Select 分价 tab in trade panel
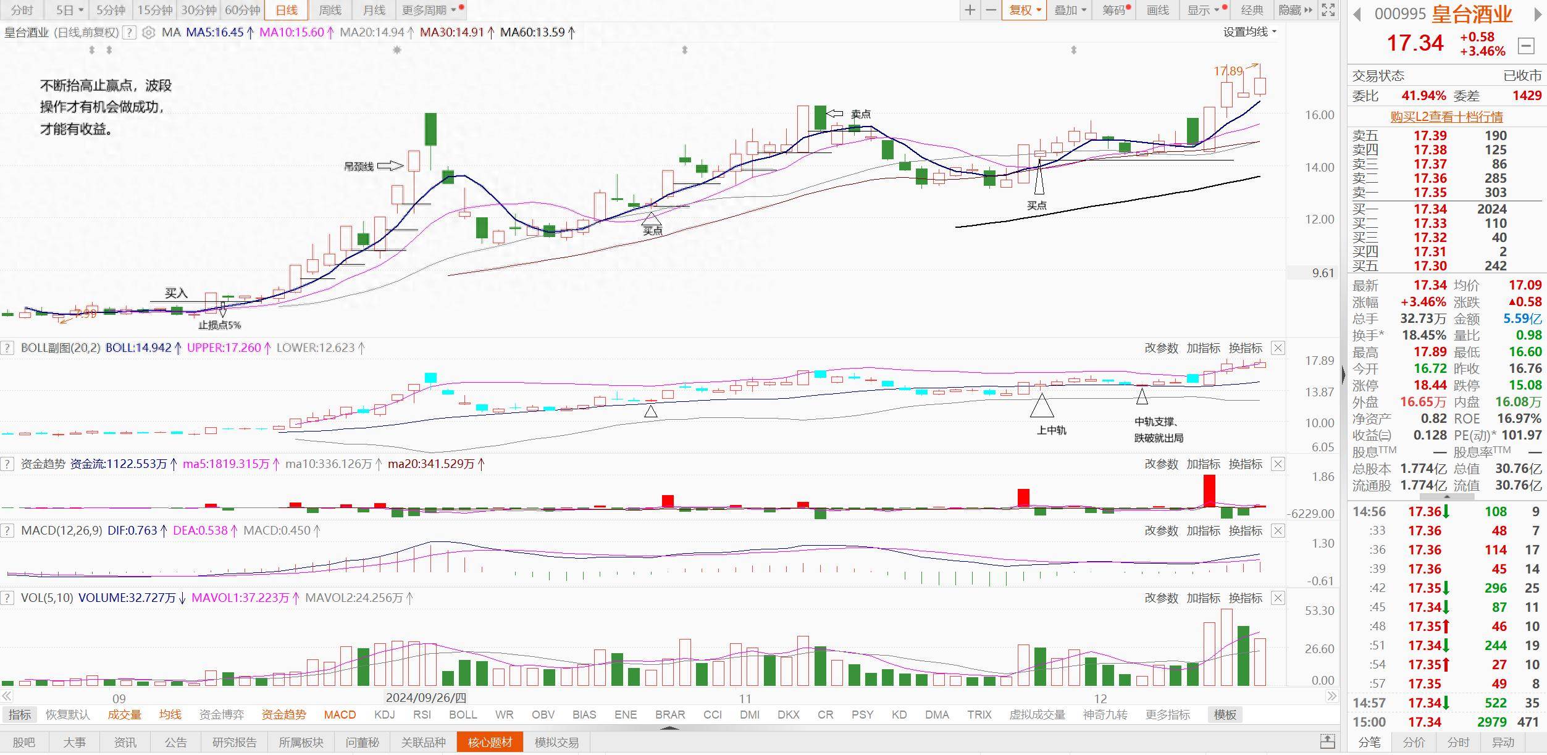1547x755 pixels. coord(1414,742)
